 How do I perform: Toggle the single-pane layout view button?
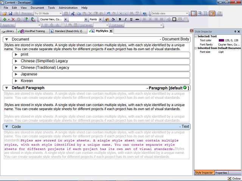[x=194, y=14]
